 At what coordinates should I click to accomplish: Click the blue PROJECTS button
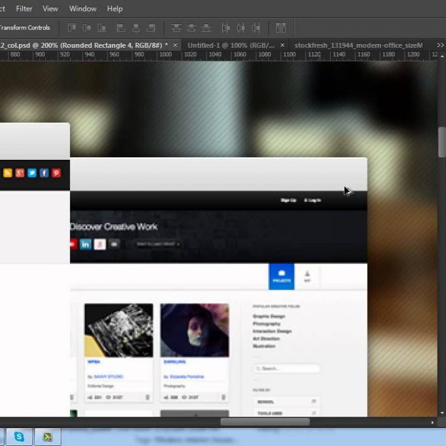tap(281, 276)
